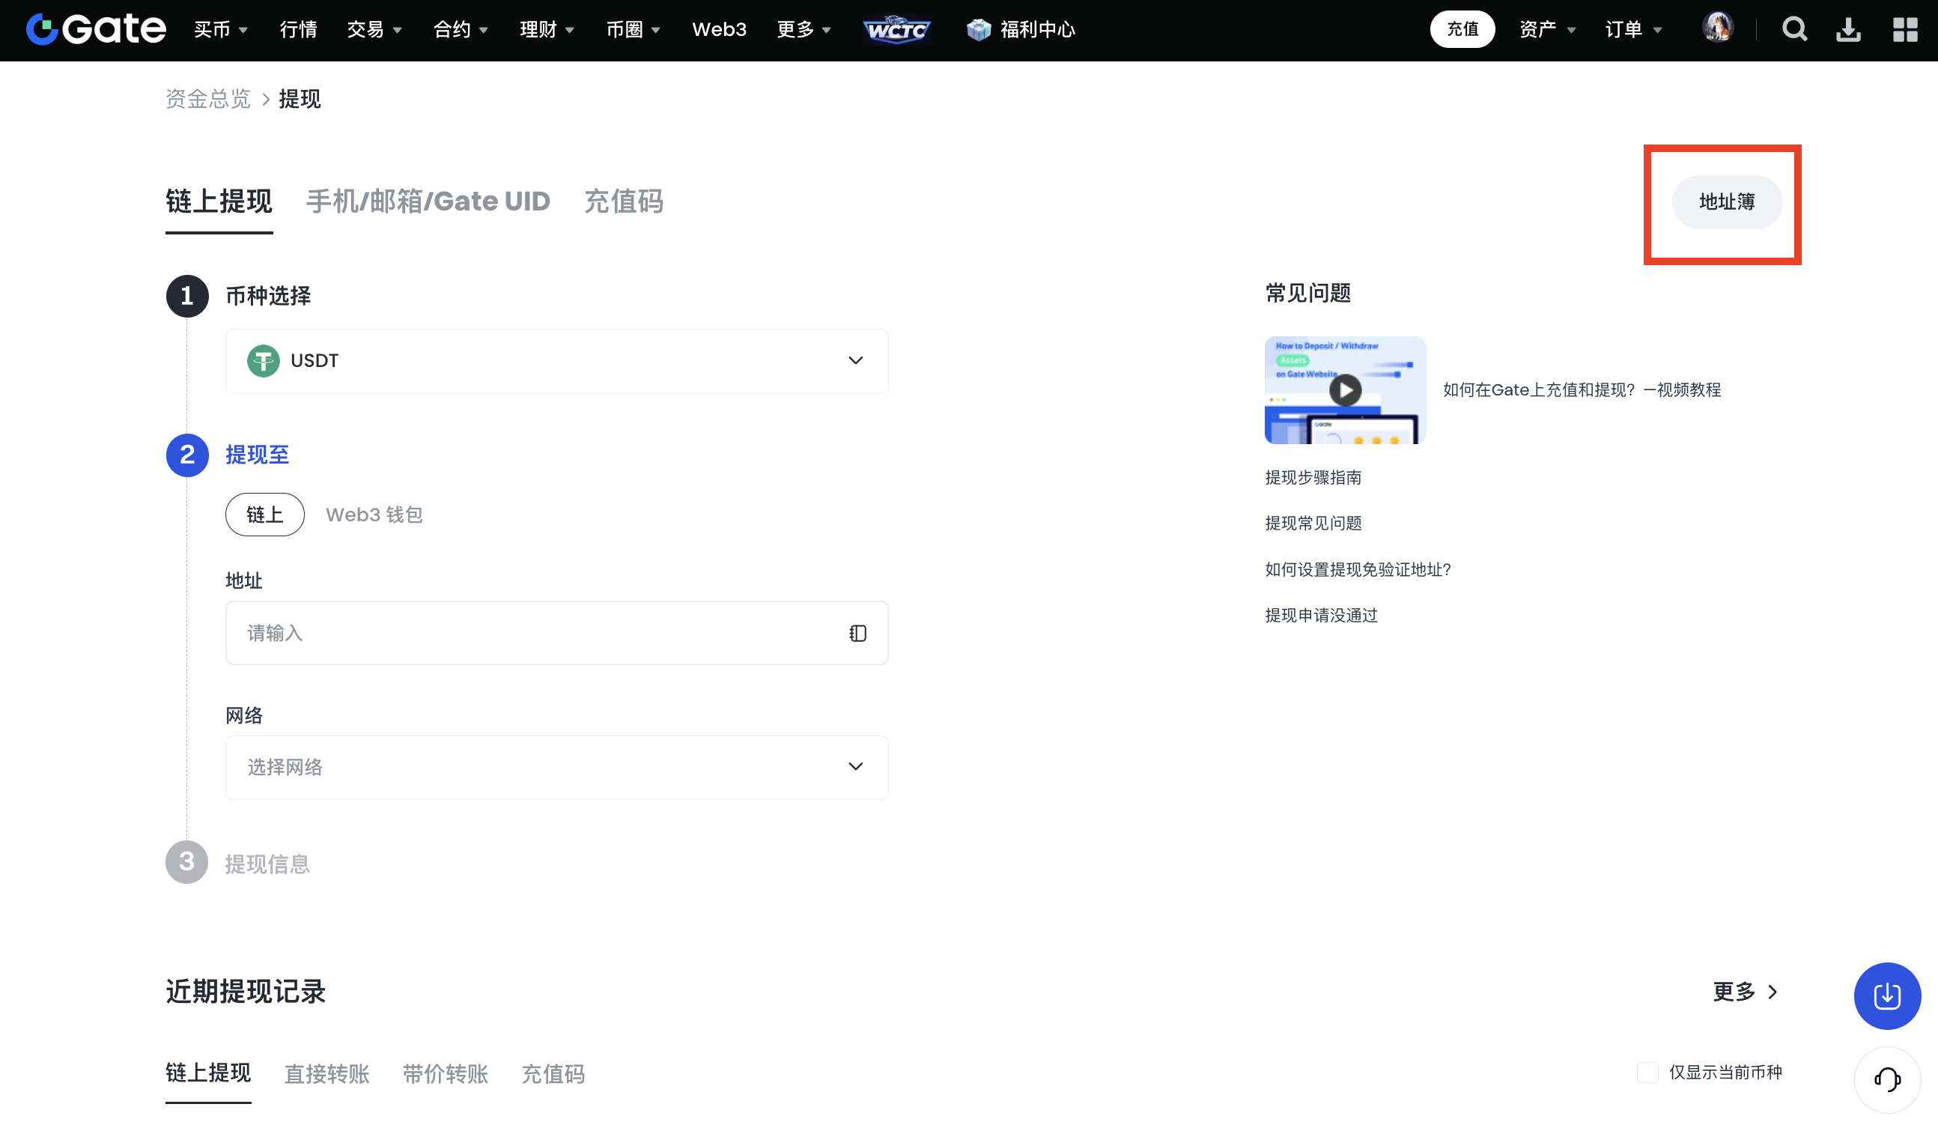Viewport: 1938px width, 1128px height.
Task: Click the WCTC banner icon
Action: (x=896, y=30)
